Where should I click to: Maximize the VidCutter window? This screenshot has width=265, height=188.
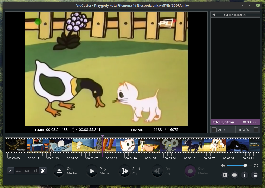click(x=250, y=5)
